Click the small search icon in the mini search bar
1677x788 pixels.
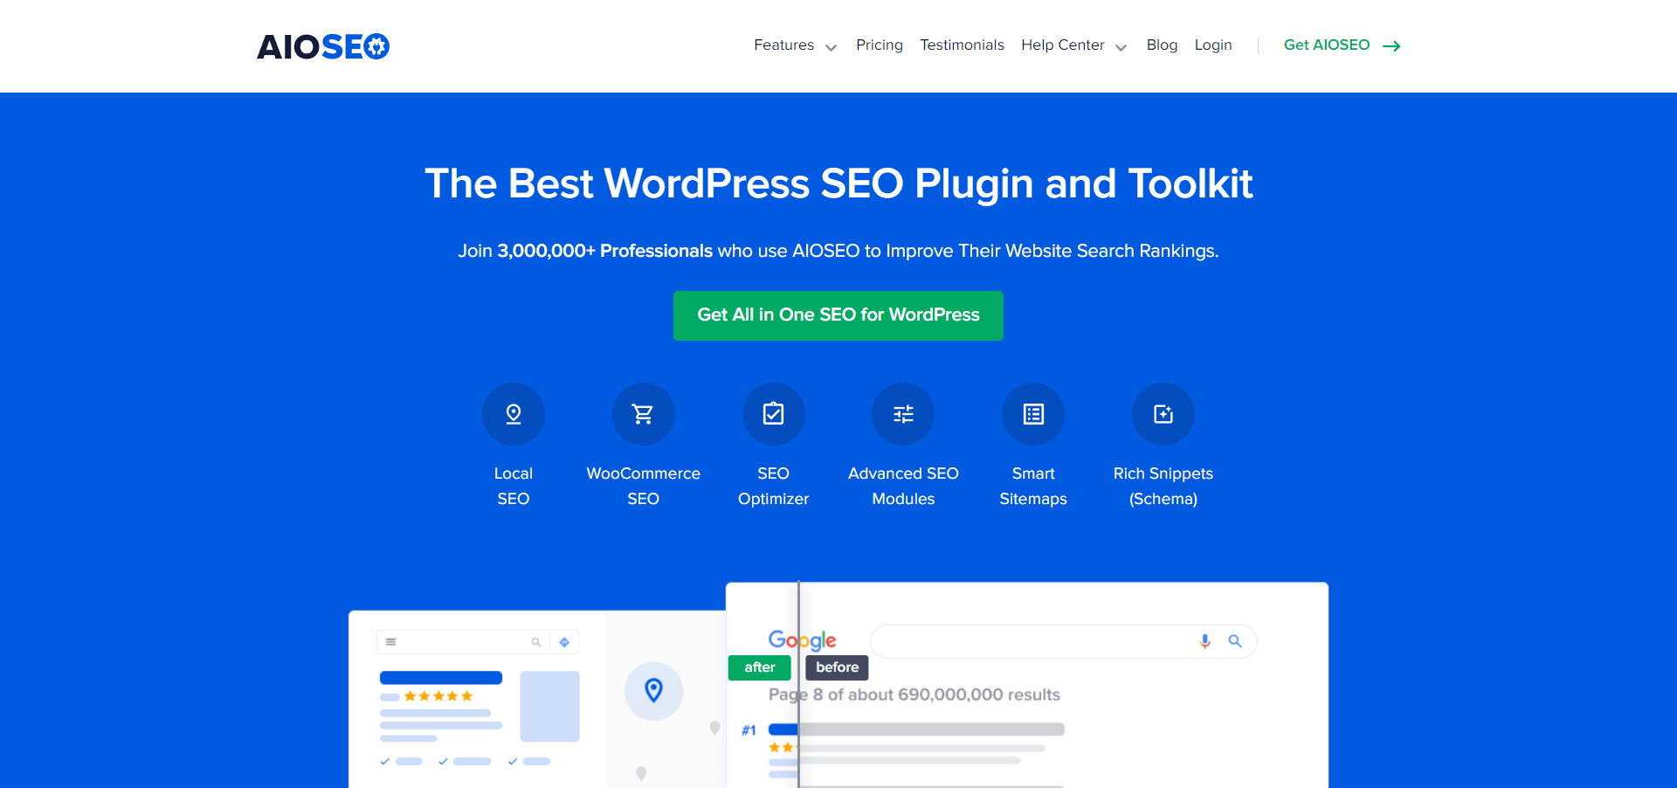[536, 642]
